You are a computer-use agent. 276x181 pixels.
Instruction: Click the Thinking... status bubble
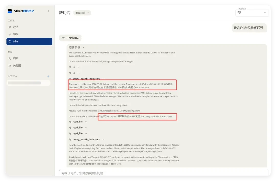tap(71, 38)
